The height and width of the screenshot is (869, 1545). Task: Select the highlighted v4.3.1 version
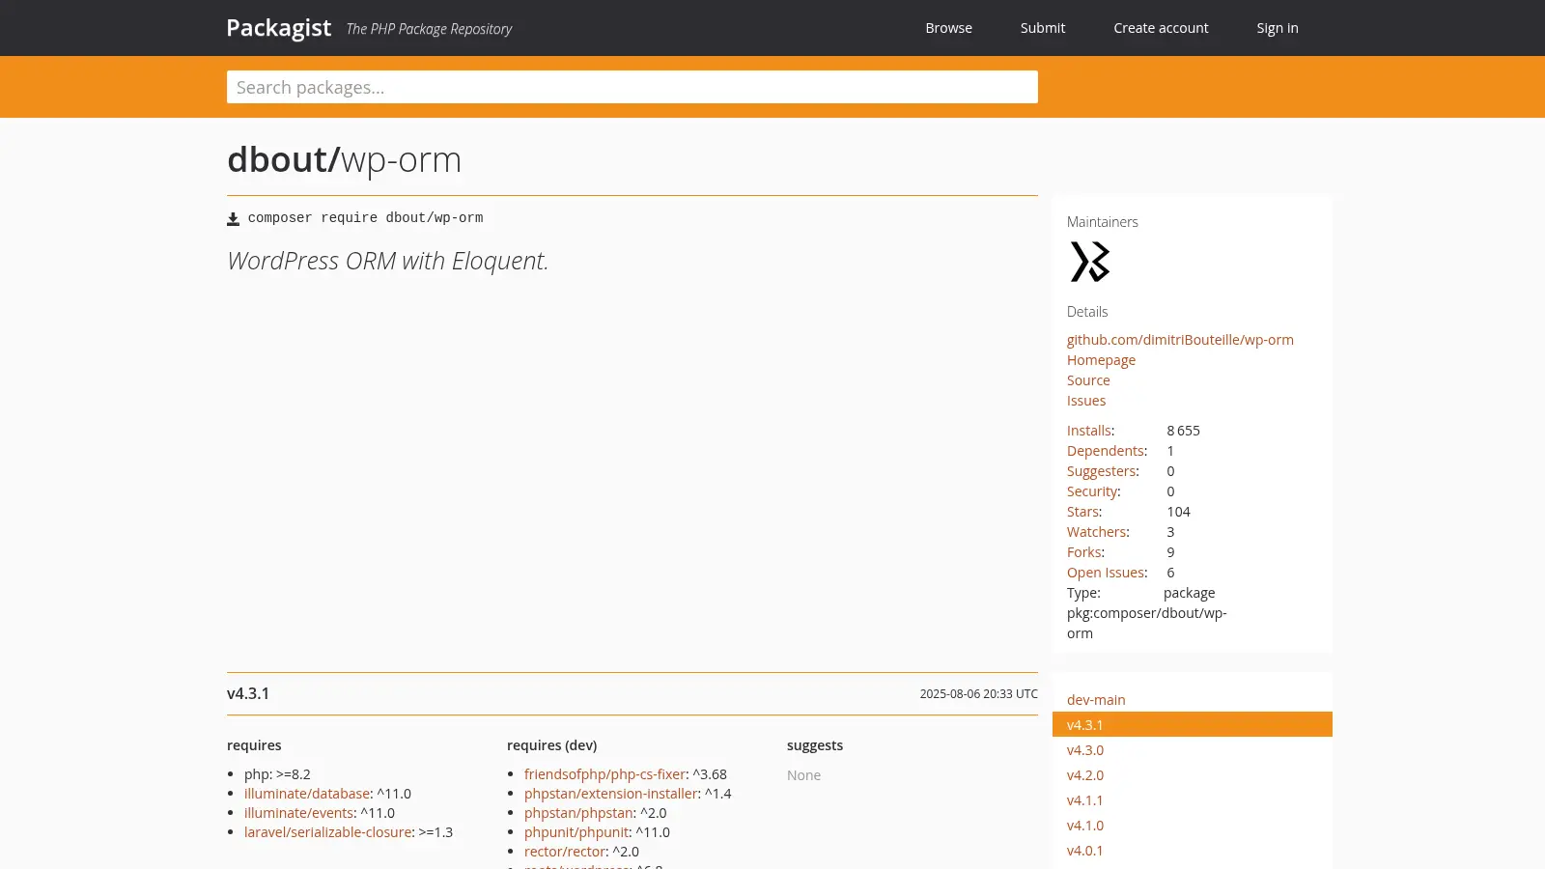[x=1193, y=724]
